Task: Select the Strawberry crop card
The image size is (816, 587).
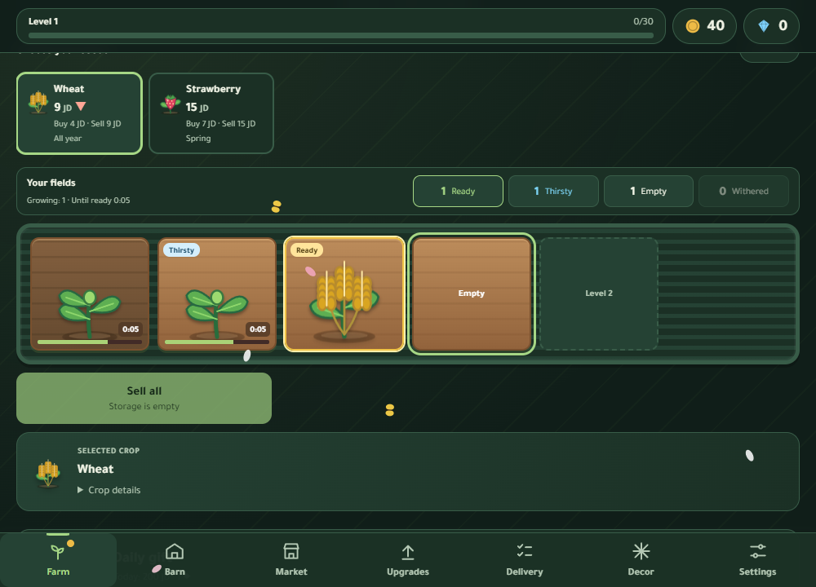Action: (211, 113)
